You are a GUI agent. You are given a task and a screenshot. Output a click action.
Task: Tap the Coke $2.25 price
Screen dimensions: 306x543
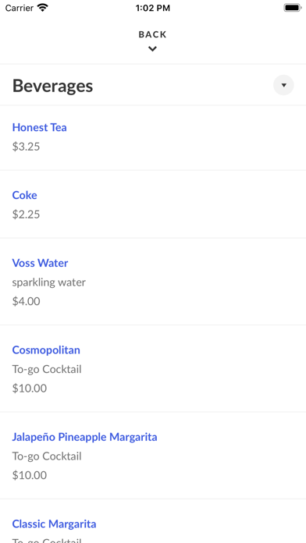pyautogui.click(x=26, y=215)
